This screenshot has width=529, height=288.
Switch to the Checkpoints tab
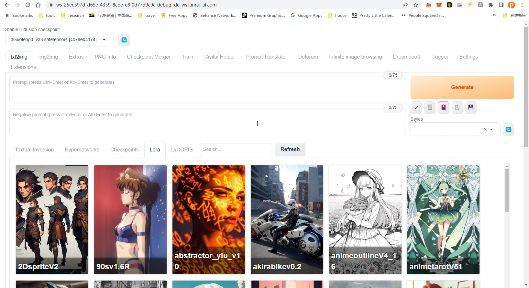[x=124, y=150]
